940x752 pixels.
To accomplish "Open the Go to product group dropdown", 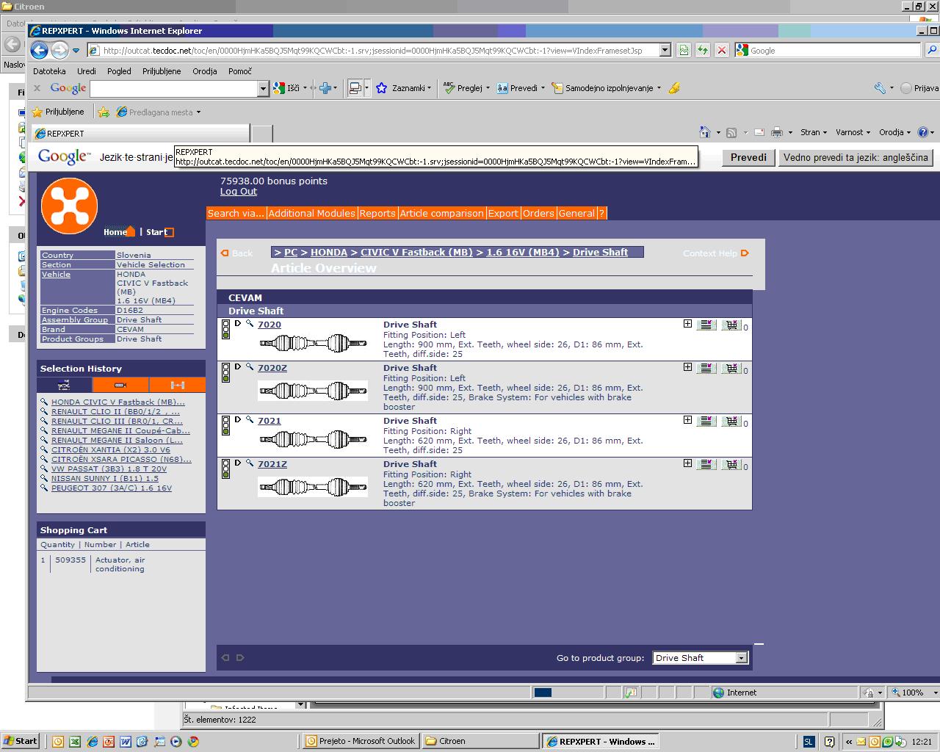I will 700,658.
